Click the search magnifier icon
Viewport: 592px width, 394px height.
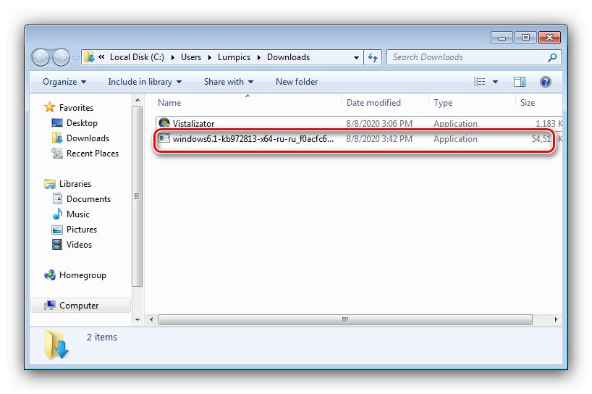tap(552, 57)
